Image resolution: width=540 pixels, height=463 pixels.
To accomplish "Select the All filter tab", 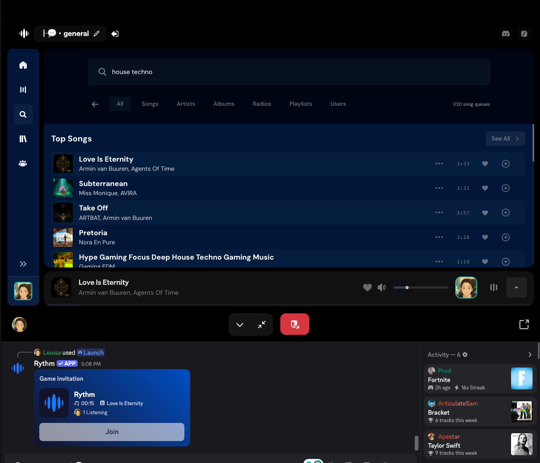I will click(x=120, y=104).
